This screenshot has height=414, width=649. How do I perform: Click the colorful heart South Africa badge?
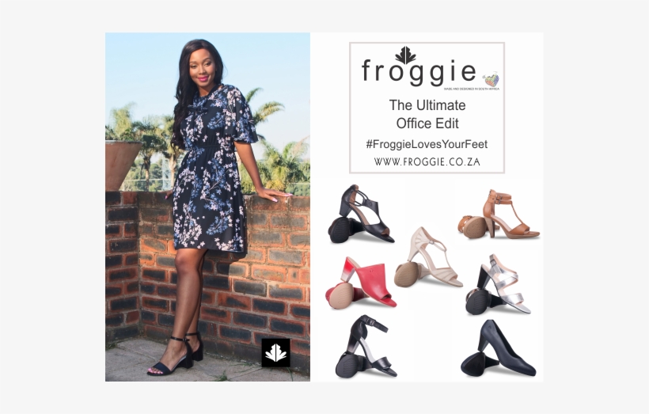[x=491, y=79]
